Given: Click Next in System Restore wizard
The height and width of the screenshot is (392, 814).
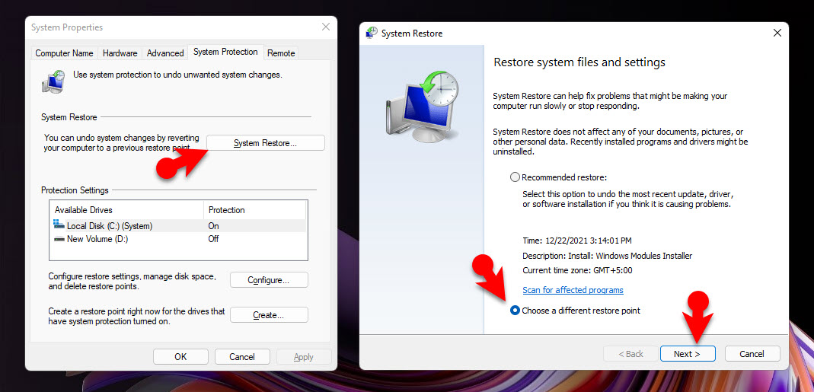Looking at the screenshot, I should pos(688,354).
